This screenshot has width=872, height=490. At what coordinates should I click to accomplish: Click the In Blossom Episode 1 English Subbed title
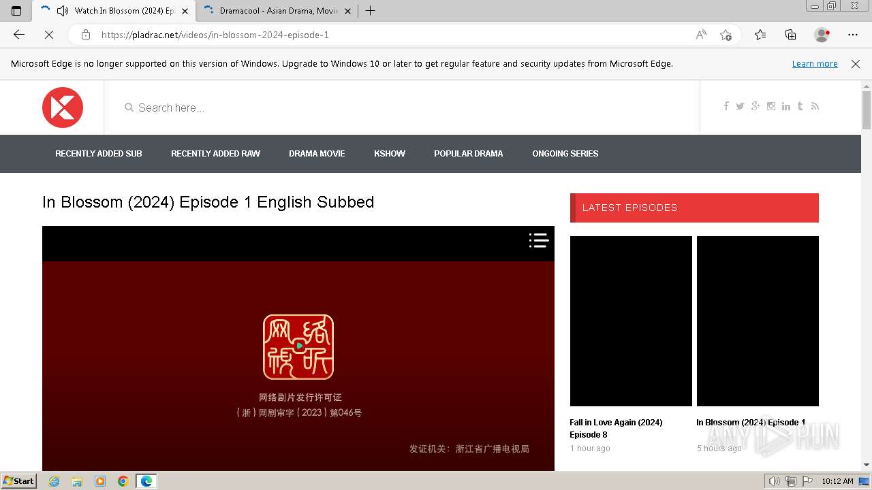(208, 202)
